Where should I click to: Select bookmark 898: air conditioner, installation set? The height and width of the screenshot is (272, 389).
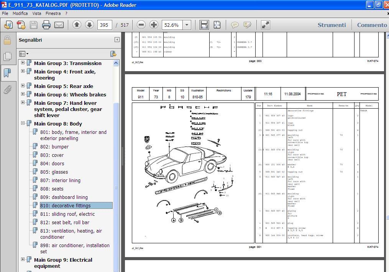point(75,248)
